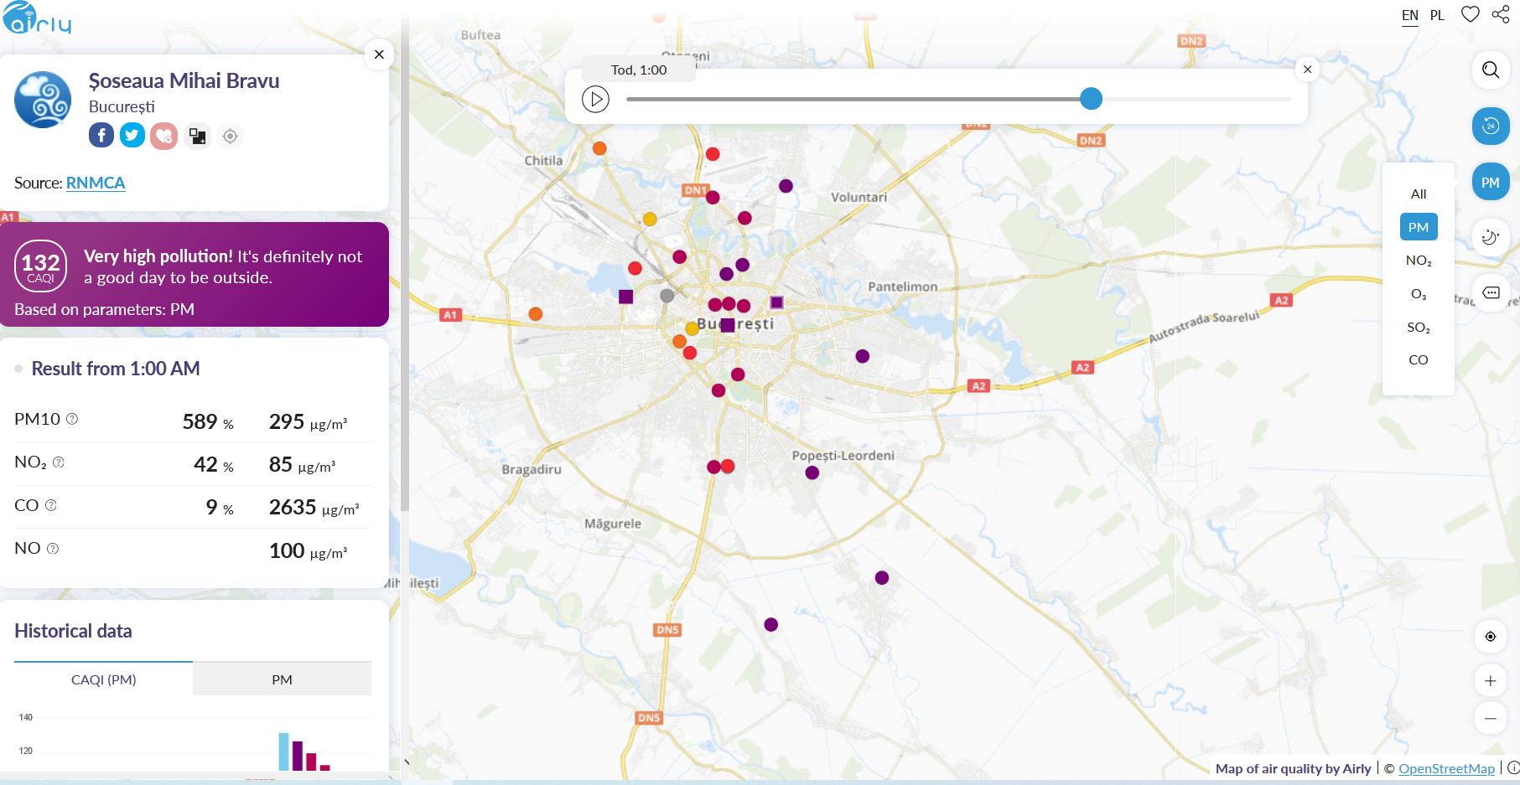Click the blue timeline slider handle
The image size is (1520, 785).
click(x=1091, y=99)
